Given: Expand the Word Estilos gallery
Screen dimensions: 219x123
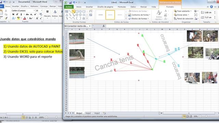Looking at the screenshot, I should pos(55,14).
